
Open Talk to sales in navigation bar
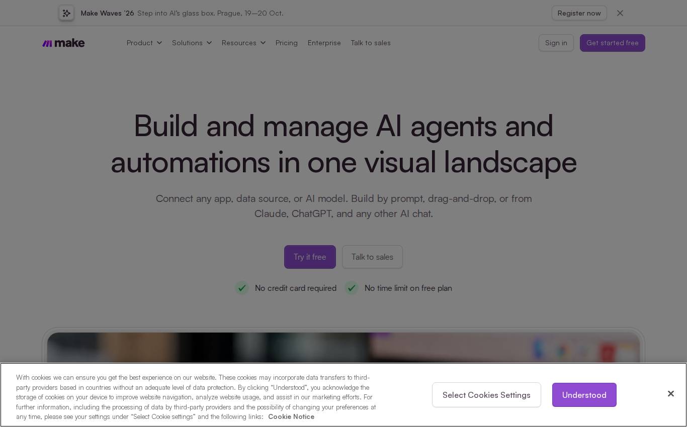click(x=371, y=43)
